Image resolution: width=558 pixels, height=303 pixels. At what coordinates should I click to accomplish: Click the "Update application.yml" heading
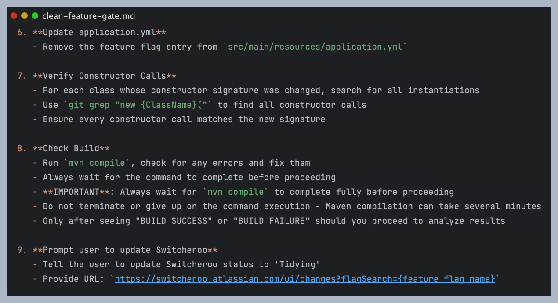point(99,33)
